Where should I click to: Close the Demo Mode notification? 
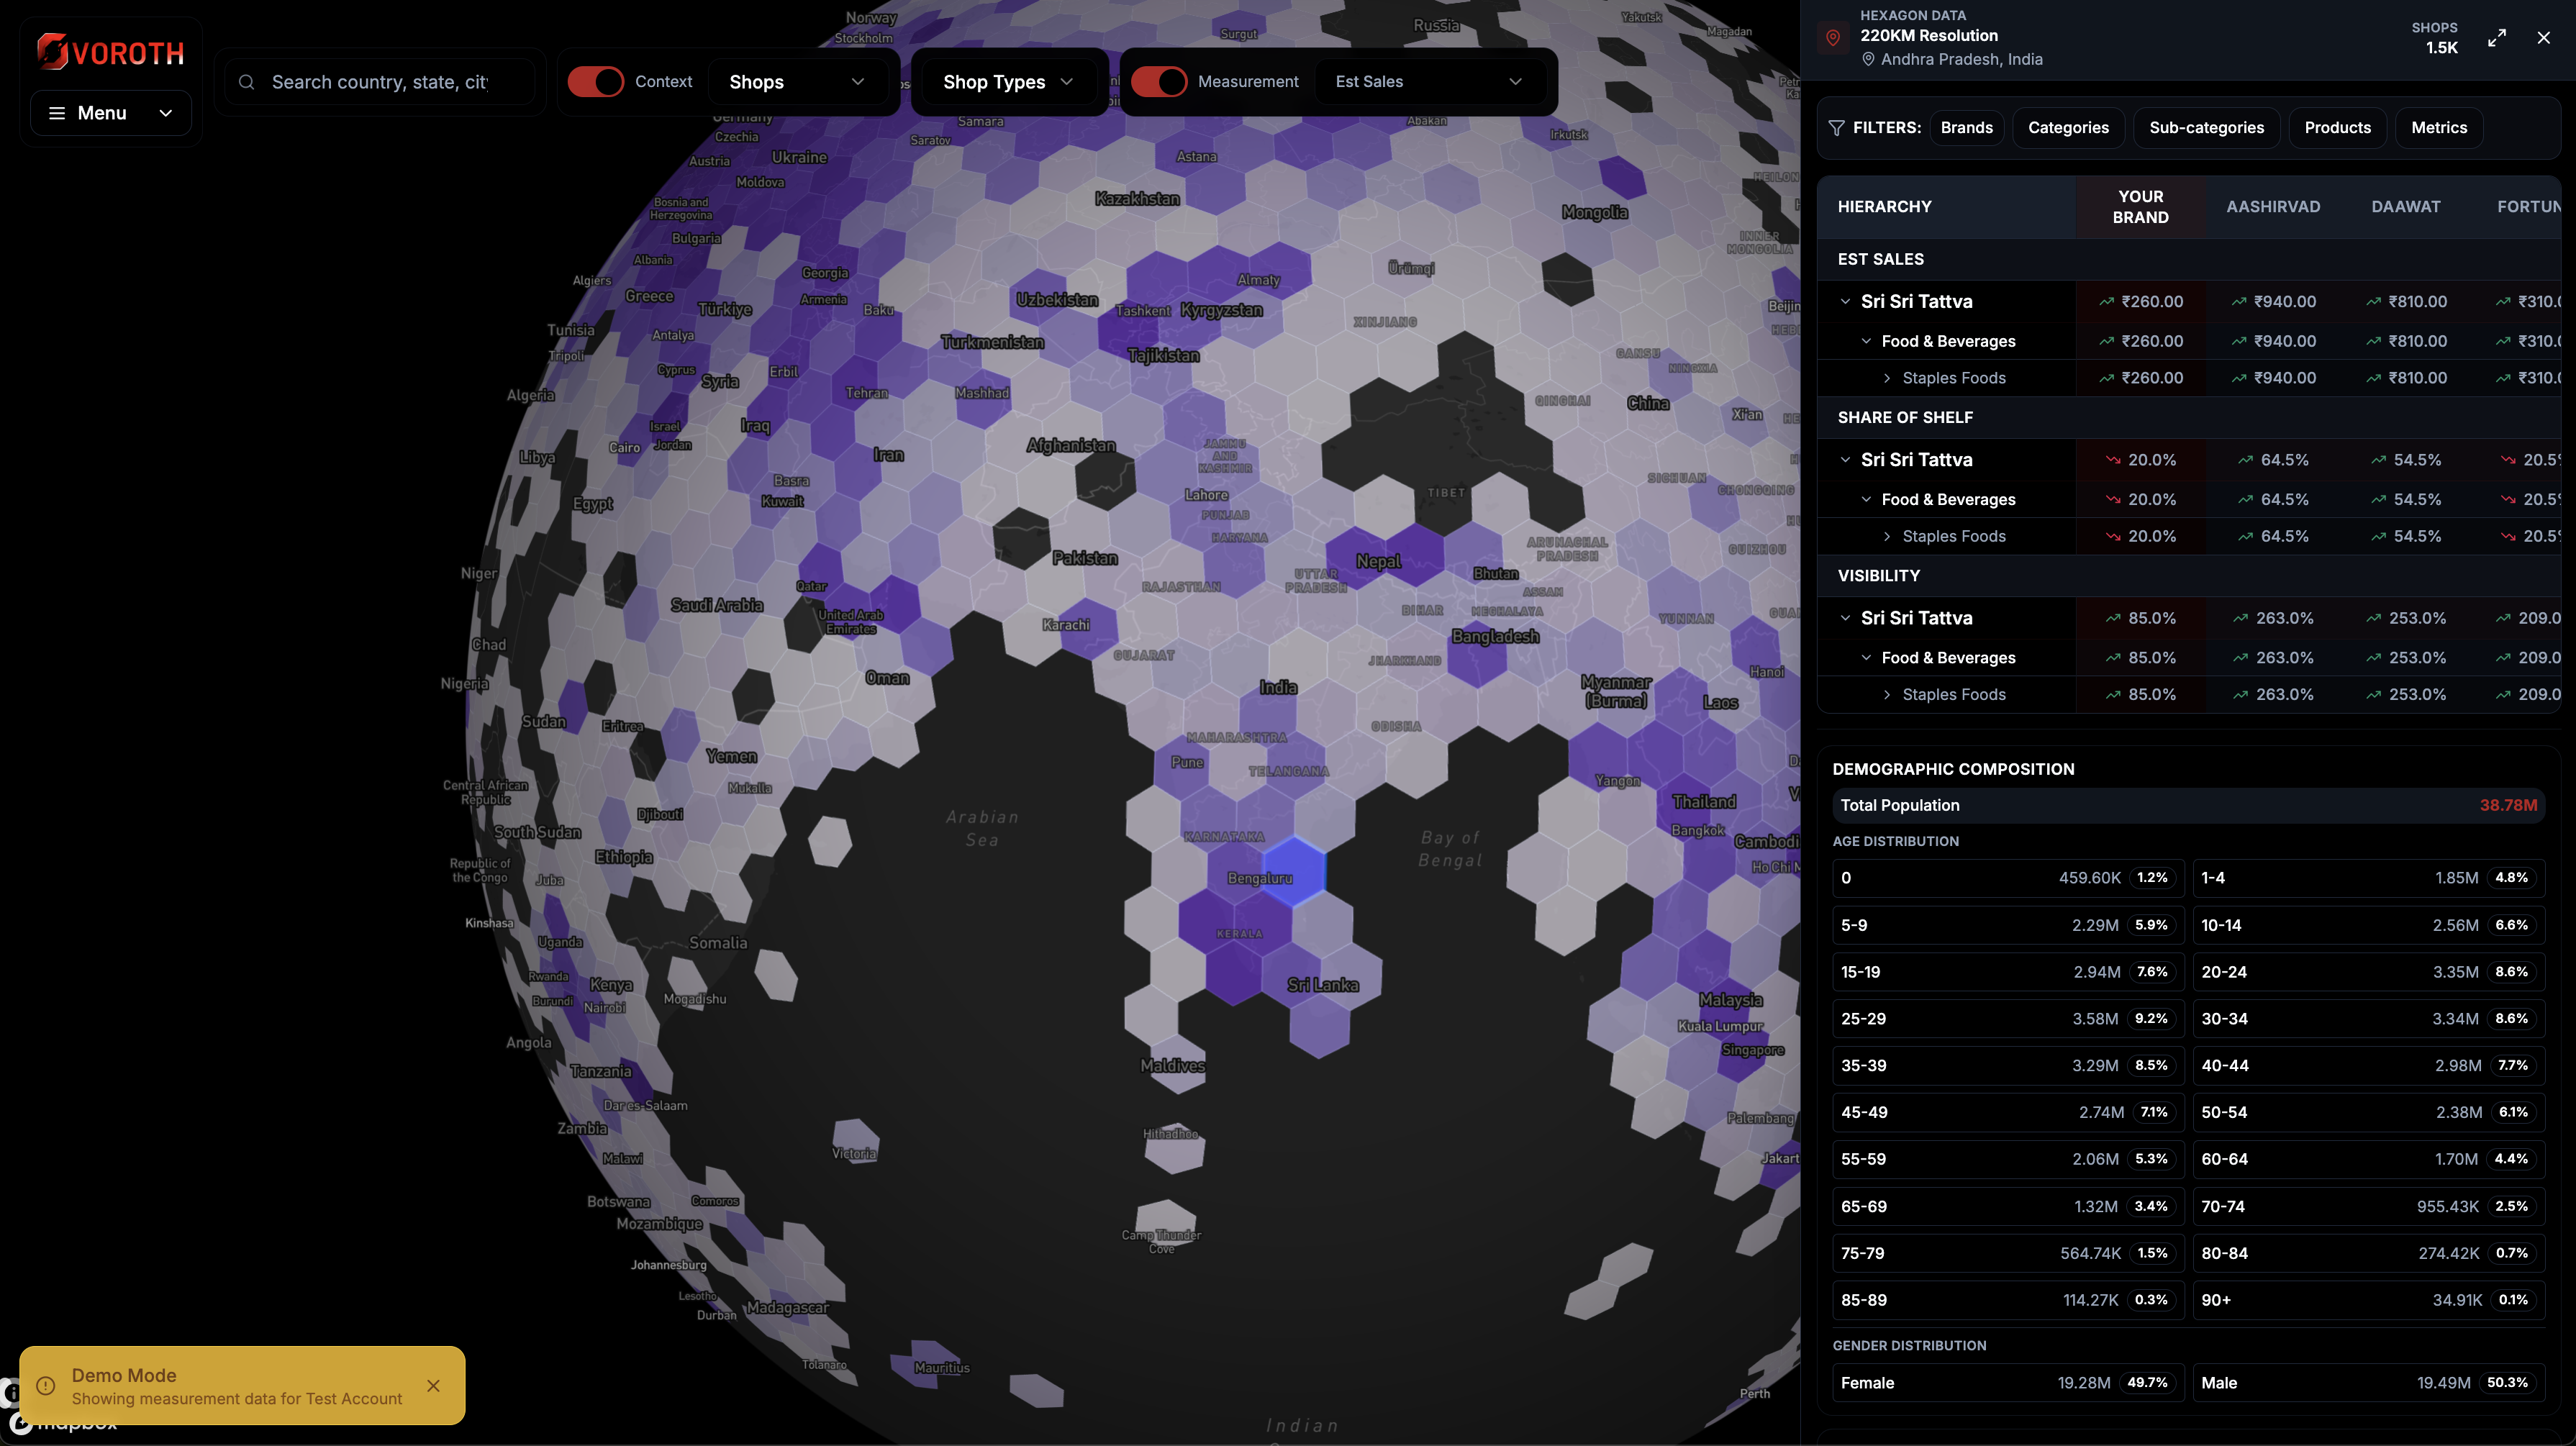(x=434, y=1387)
